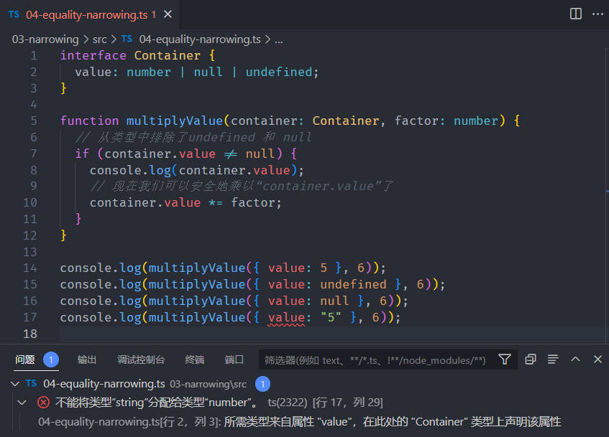Switch to the 端口 ports tab
The height and width of the screenshot is (437, 609).
[234, 360]
